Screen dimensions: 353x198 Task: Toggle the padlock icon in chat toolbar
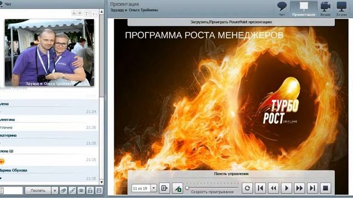(x=90, y=190)
